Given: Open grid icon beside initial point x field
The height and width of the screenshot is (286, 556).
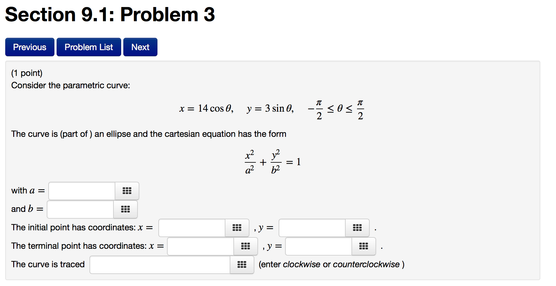Looking at the screenshot, I should [x=237, y=228].
